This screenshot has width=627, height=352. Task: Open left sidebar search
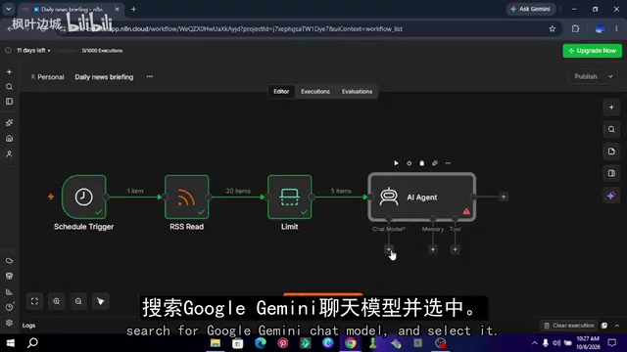click(9, 87)
